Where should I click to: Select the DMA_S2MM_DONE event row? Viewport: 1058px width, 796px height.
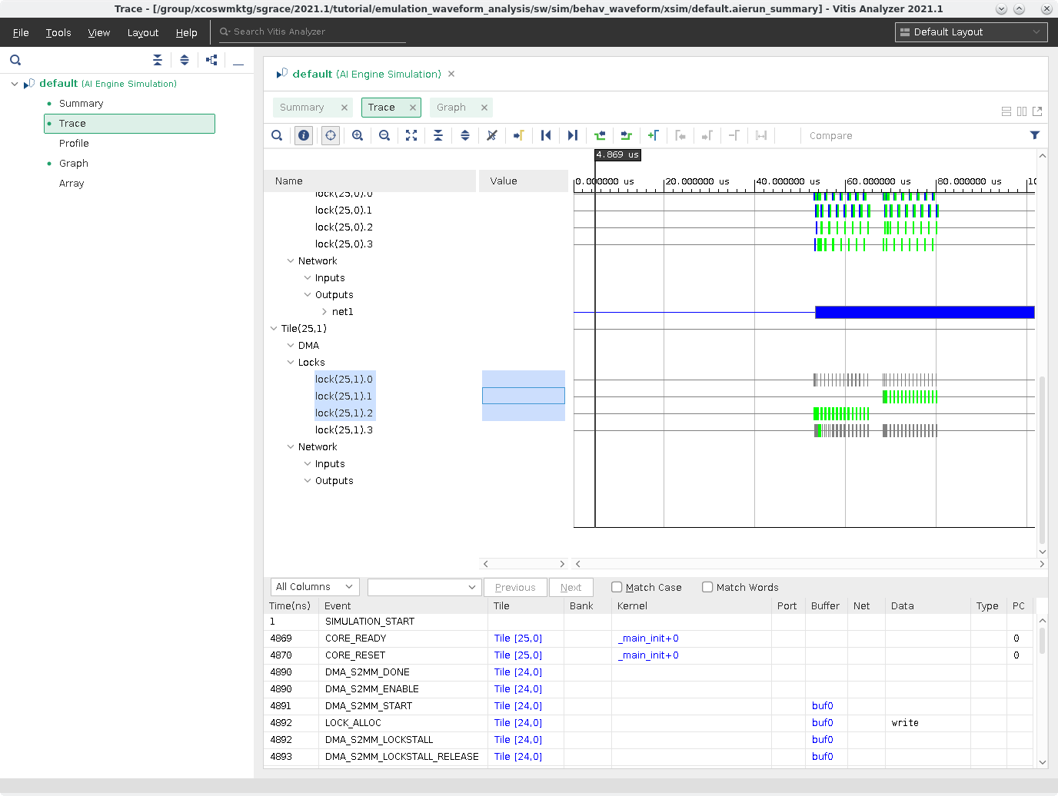(650, 672)
